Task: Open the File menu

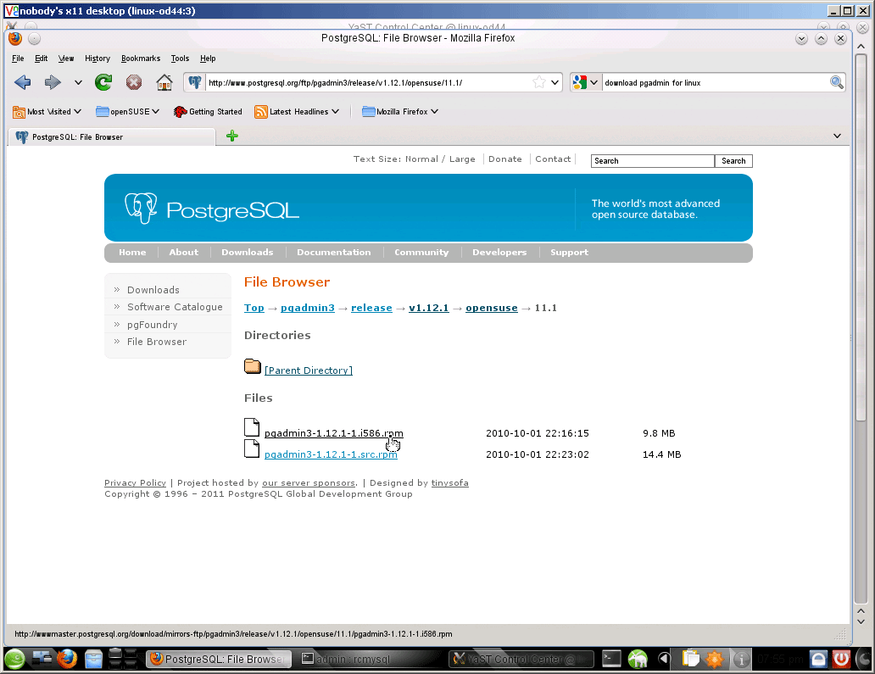Action: click(x=18, y=58)
